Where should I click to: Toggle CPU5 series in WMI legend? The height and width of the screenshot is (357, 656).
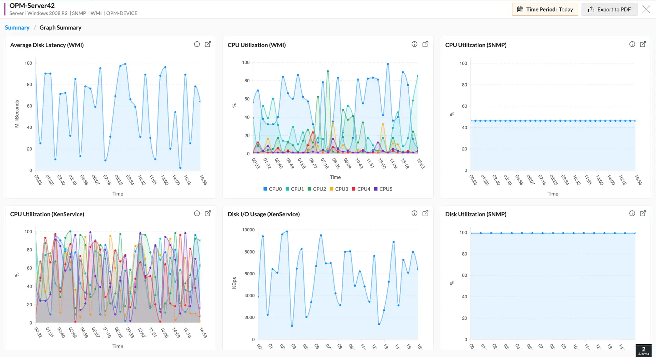pos(383,189)
